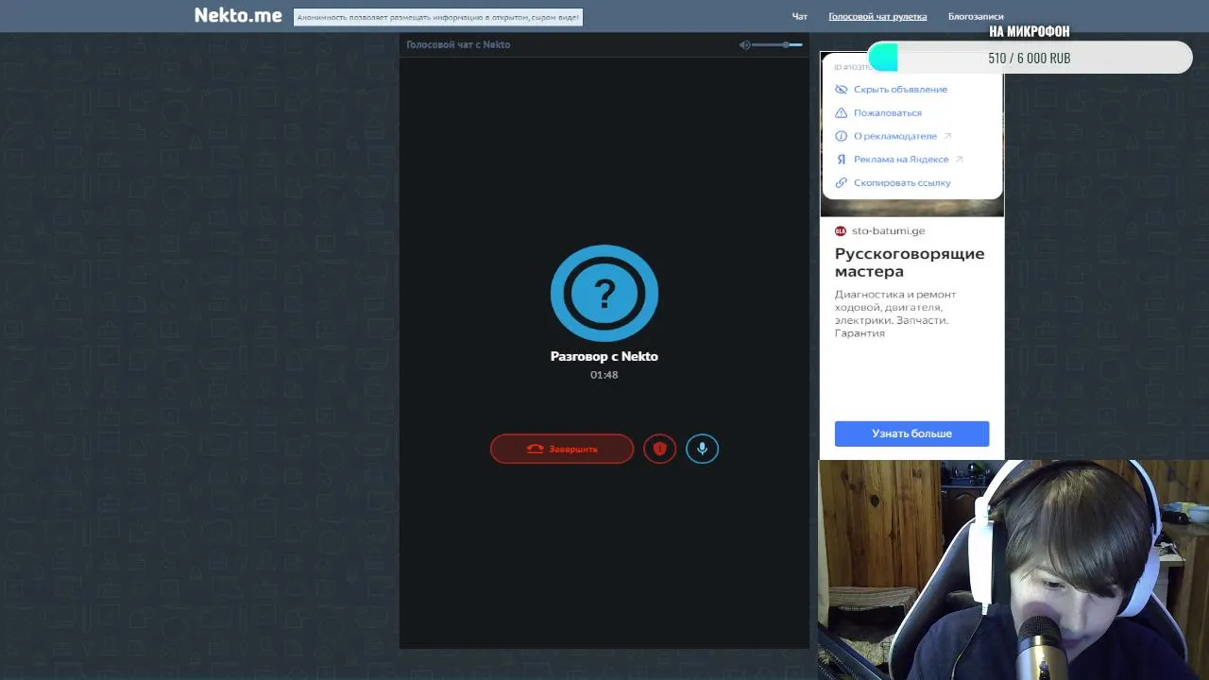Screen dimensions: 1209x680
Task: Select Пожаловаться in ad menu
Action: pos(888,112)
